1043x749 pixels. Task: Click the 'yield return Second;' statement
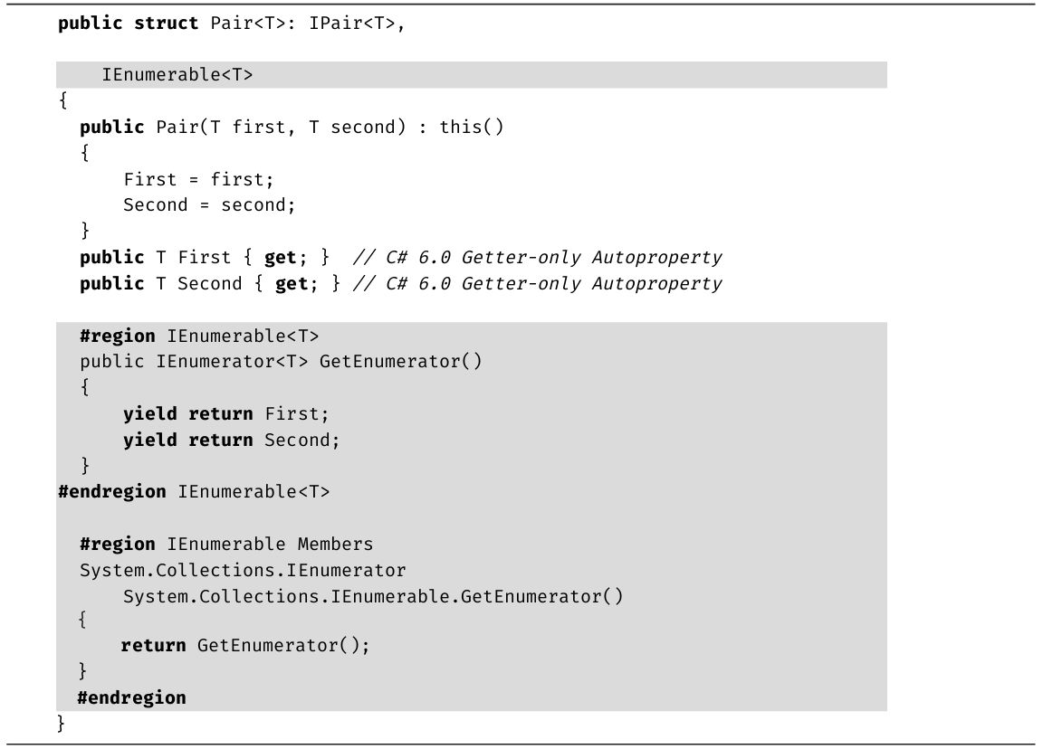[x=232, y=441]
